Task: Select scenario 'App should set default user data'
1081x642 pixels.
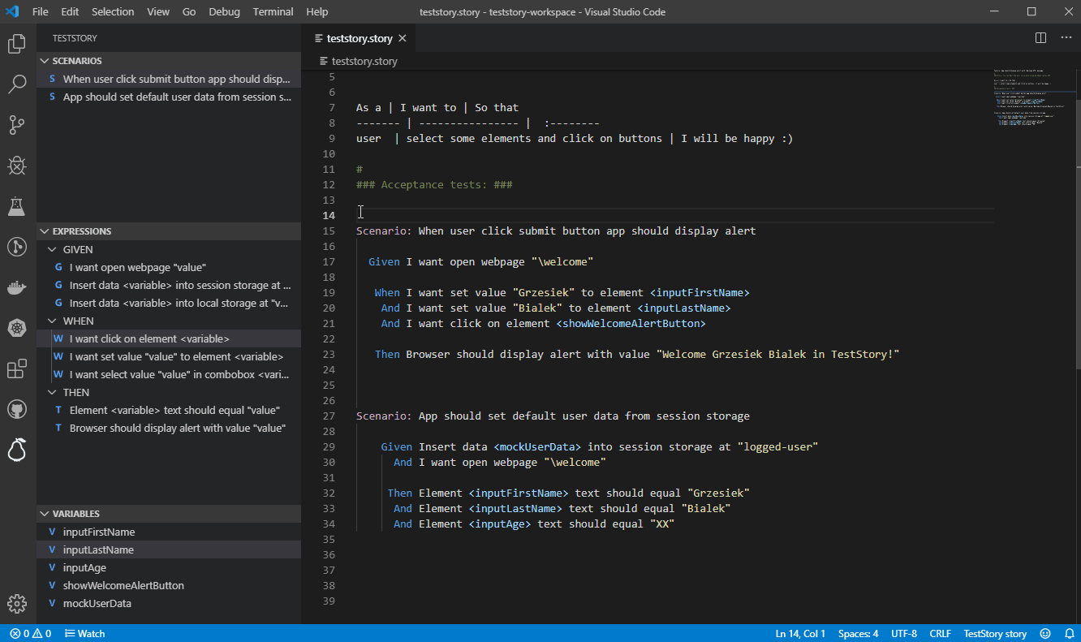Action: pos(169,97)
